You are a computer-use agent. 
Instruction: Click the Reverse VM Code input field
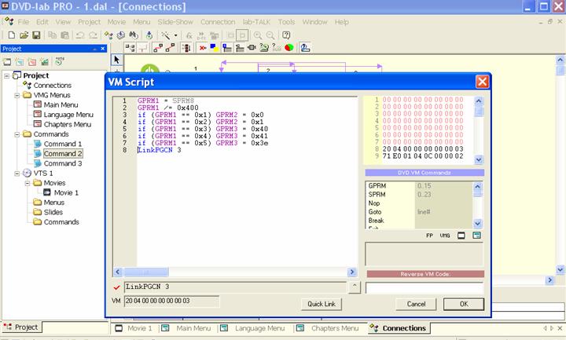424,287
